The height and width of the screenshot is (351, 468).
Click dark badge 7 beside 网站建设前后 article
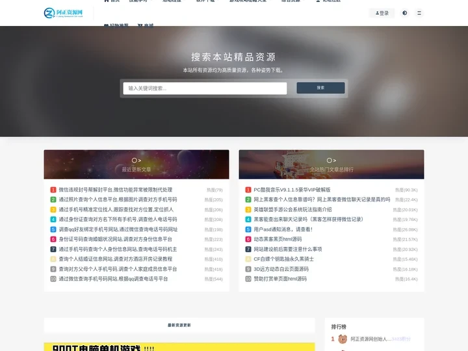[248, 249]
